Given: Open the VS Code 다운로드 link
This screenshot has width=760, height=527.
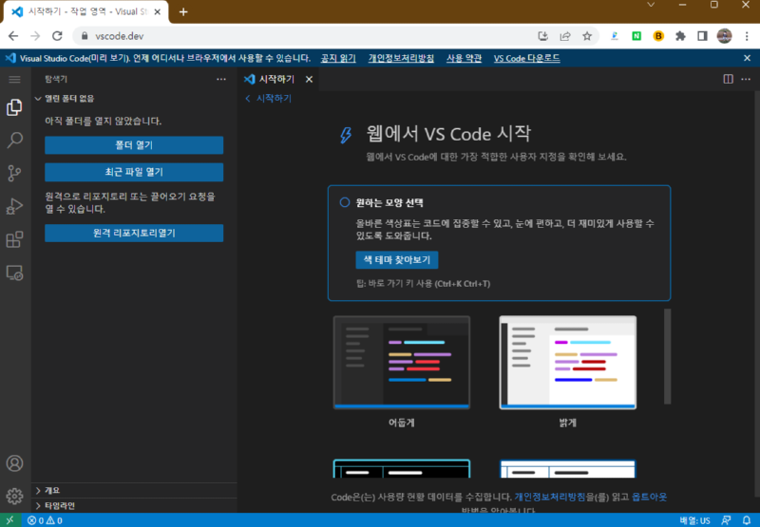Looking at the screenshot, I should [x=526, y=58].
